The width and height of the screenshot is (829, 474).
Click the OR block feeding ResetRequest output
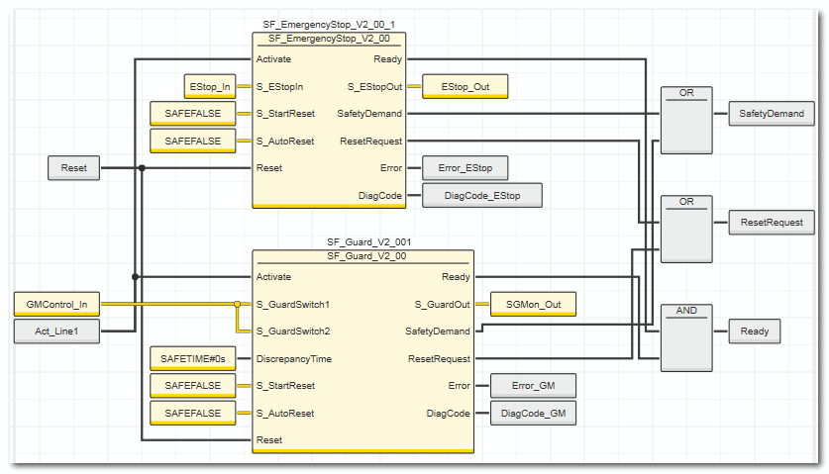click(x=686, y=230)
